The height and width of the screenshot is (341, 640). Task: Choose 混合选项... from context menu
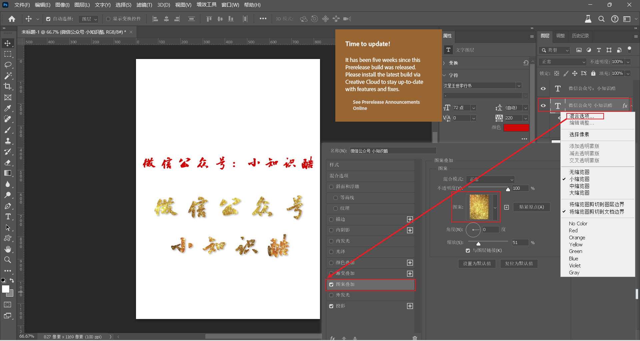(x=582, y=116)
